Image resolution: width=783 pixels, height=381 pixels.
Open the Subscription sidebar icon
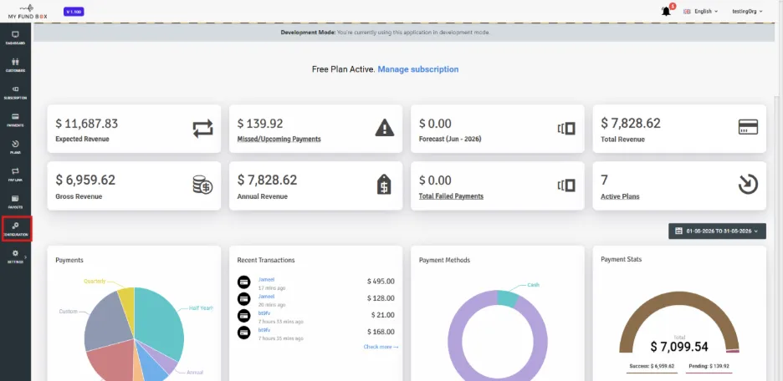coord(15,93)
